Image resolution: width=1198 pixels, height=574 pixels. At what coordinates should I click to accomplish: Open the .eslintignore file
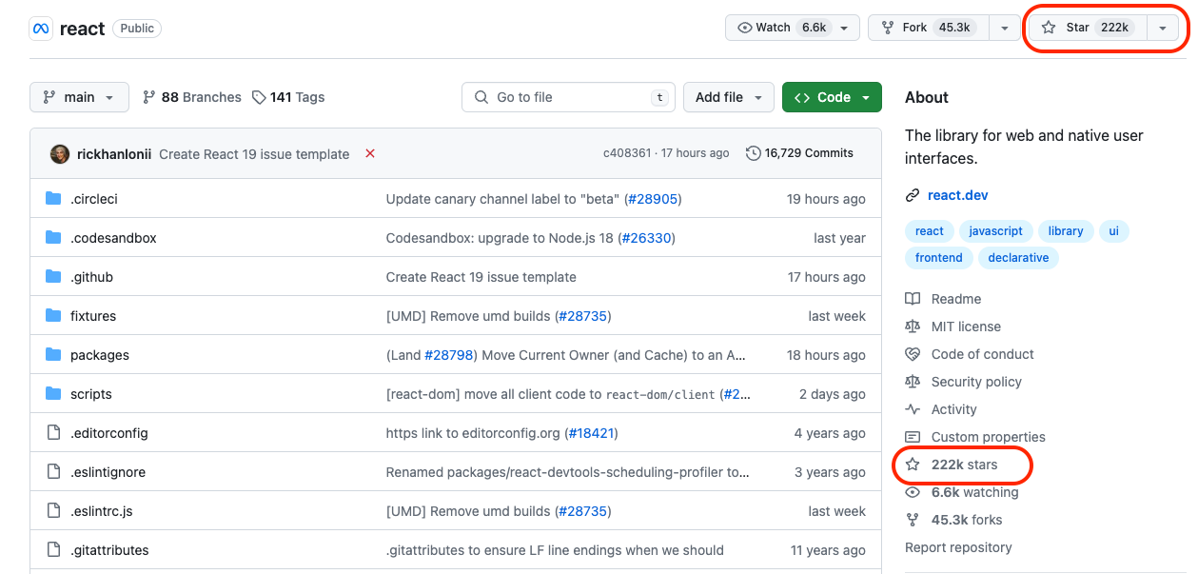tap(108, 472)
